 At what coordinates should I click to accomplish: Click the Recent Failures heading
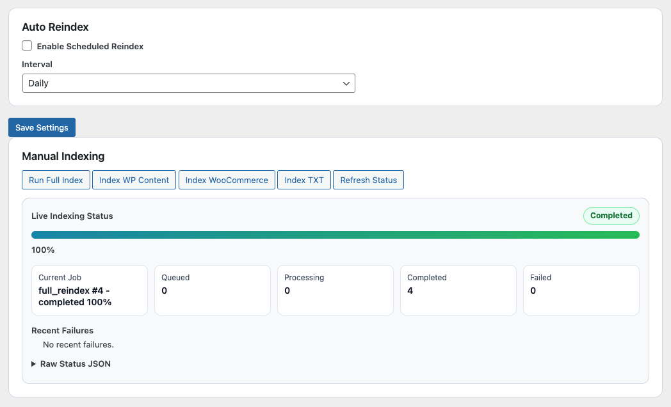[x=63, y=330]
